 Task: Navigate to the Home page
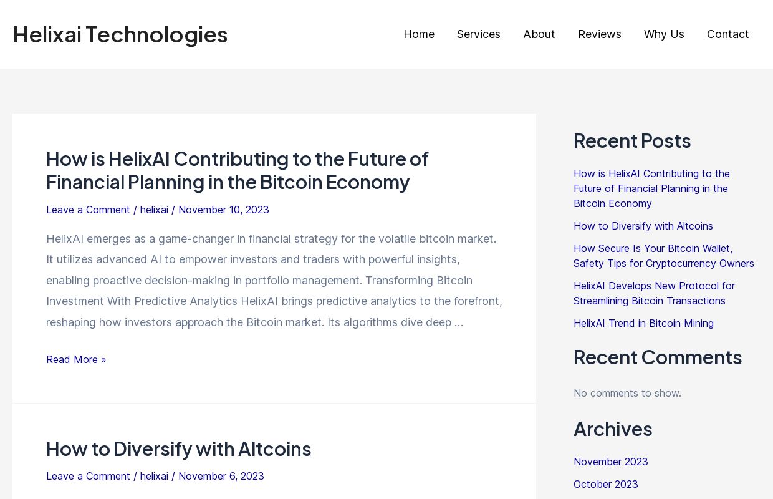pos(418,34)
